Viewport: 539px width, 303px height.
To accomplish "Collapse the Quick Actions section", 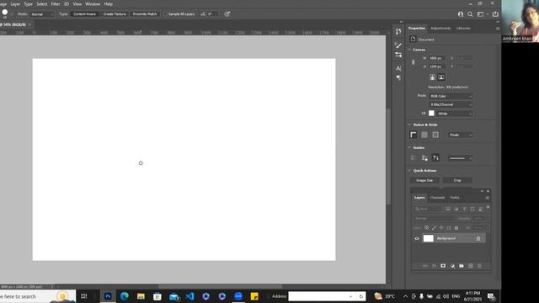I will [409, 171].
